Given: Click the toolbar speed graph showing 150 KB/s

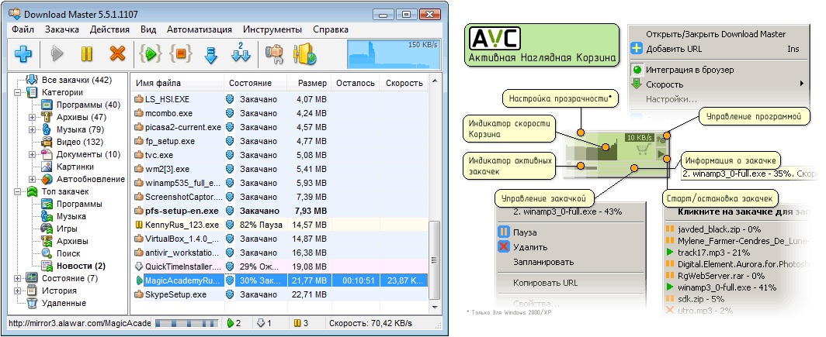Looking at the screenshot, I should [393, 53].
